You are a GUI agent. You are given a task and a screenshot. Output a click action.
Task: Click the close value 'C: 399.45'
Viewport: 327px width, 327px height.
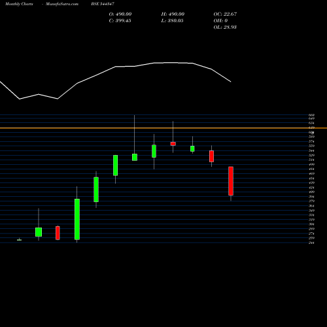pos(120,21)
